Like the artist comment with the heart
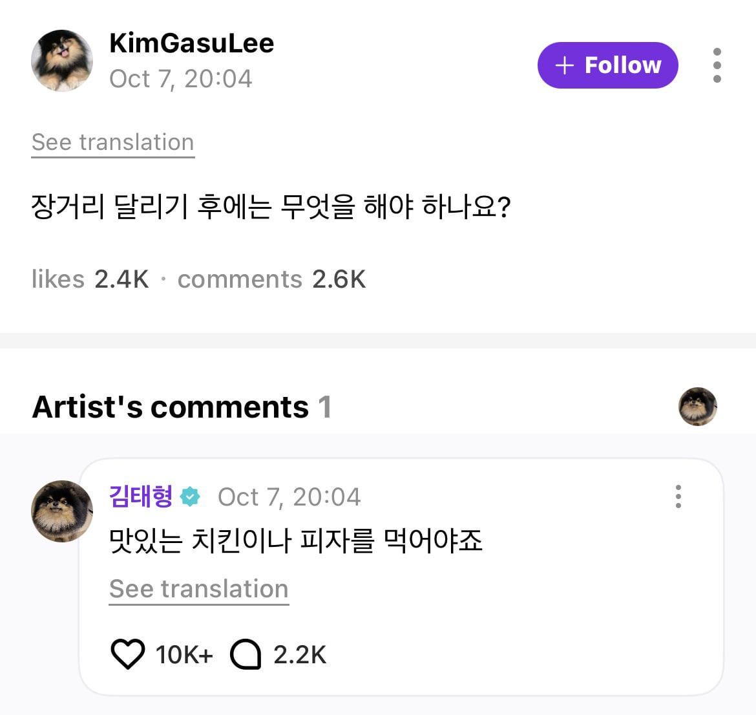The height and width of the screenshot is (715, 756). point(128,654)
